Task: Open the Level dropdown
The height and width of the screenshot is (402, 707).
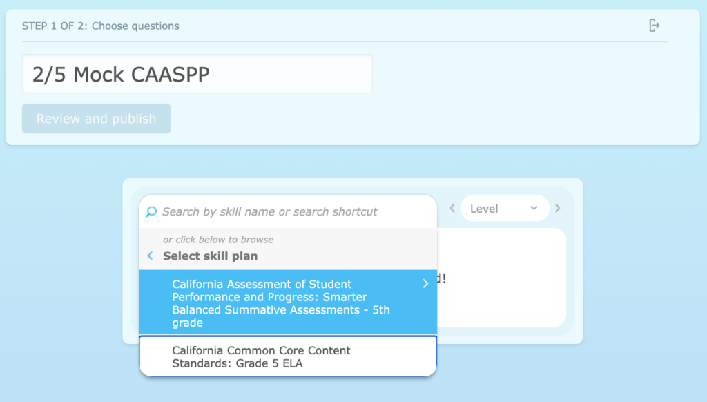Action: tap(505, 209)
